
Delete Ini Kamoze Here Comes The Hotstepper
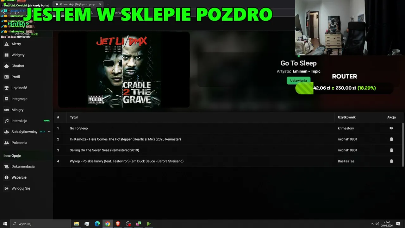[391, 139]
